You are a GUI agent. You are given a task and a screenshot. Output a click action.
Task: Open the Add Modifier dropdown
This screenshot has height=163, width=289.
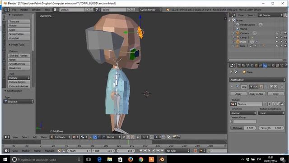pyautogui.click(x=257, y=80)
